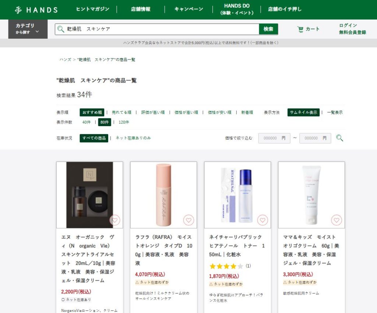Open the 店舗情報 menu
Viewport: 377px width, 313px height.
tap(141, 9)
